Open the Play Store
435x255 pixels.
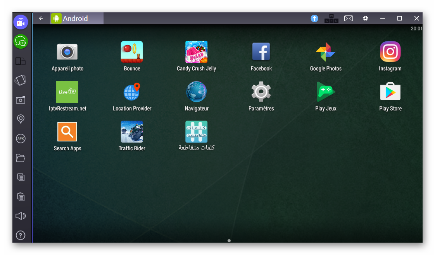[x=390, y=92]
